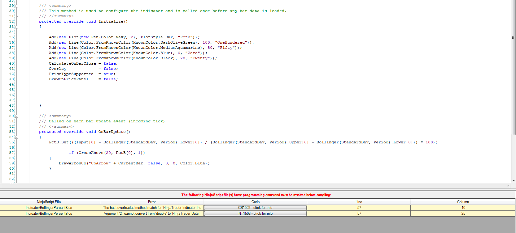Click Line 57 cell in the NT1503 row
516x233 pixels.
(x=359, y=214)
